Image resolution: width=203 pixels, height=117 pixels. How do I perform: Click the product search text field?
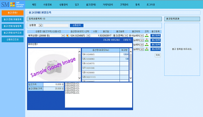(56, 25)
